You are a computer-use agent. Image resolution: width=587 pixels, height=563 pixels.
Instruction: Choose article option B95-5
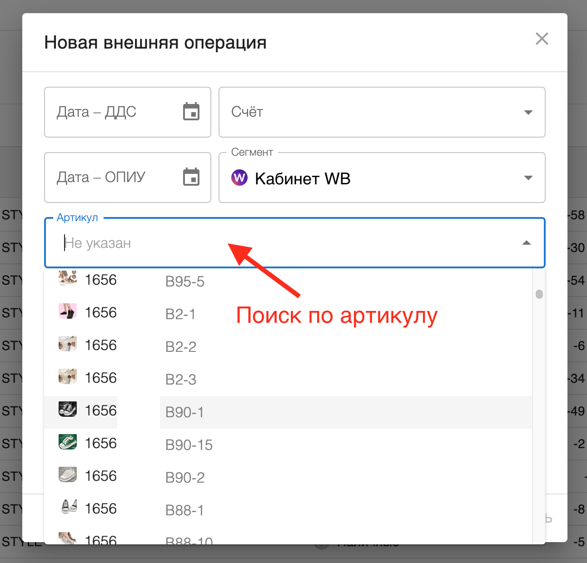tap(288, 281)
